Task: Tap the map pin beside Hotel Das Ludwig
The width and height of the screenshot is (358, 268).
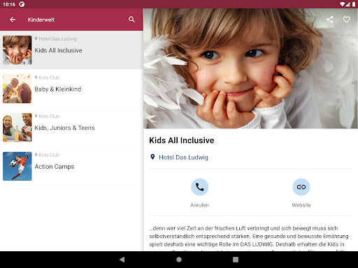Action: [152, 157]
